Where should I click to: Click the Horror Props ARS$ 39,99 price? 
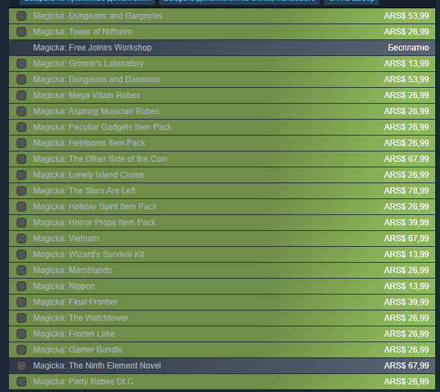[x=407, y=223]
